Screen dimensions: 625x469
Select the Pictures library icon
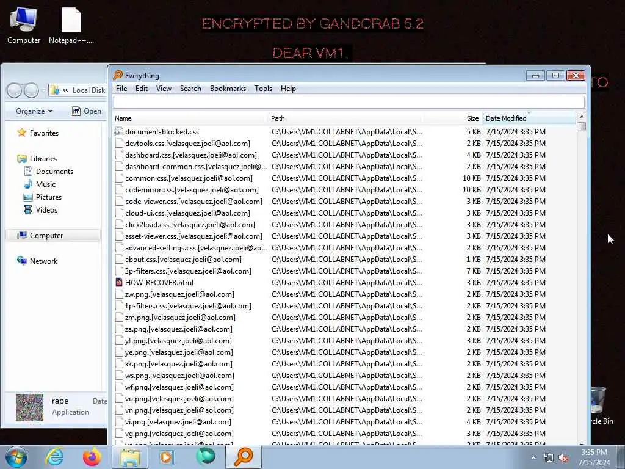[28, 197]
